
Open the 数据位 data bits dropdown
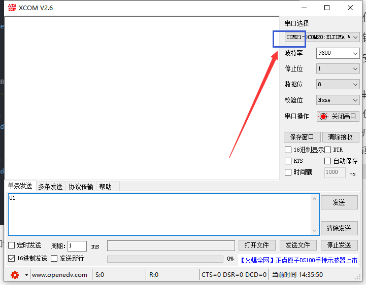point(338,84)
